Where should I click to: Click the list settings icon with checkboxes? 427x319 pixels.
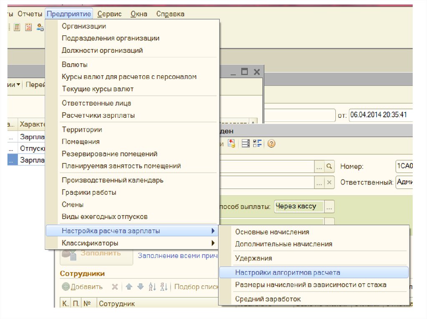[257, 144]
